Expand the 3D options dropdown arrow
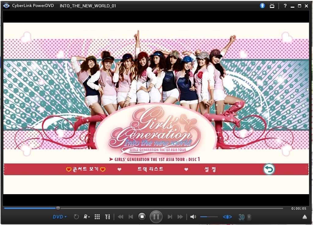 click(x=249, y=217)
